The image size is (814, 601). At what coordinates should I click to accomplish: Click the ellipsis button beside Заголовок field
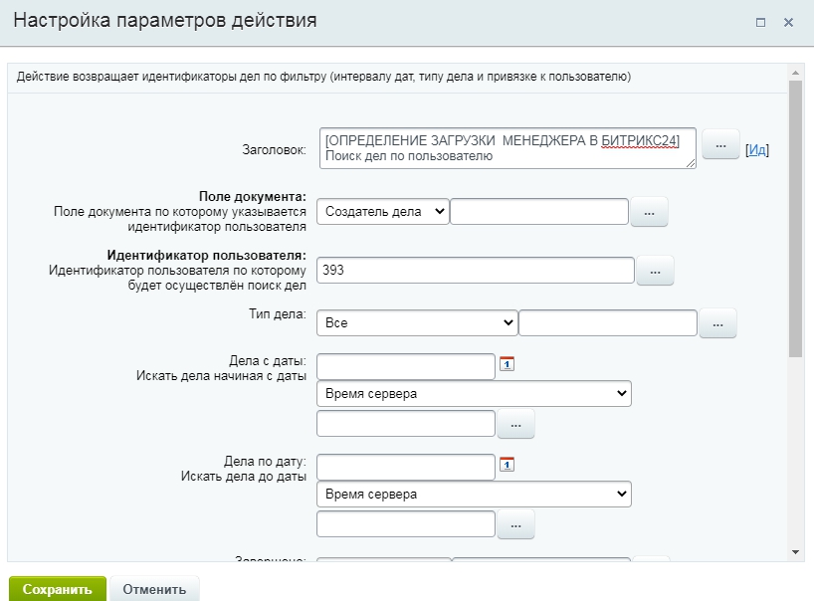click(720, 144)
